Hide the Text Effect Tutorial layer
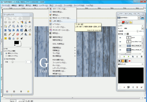Viewport: 147px width, 102px height. point(120,42)
